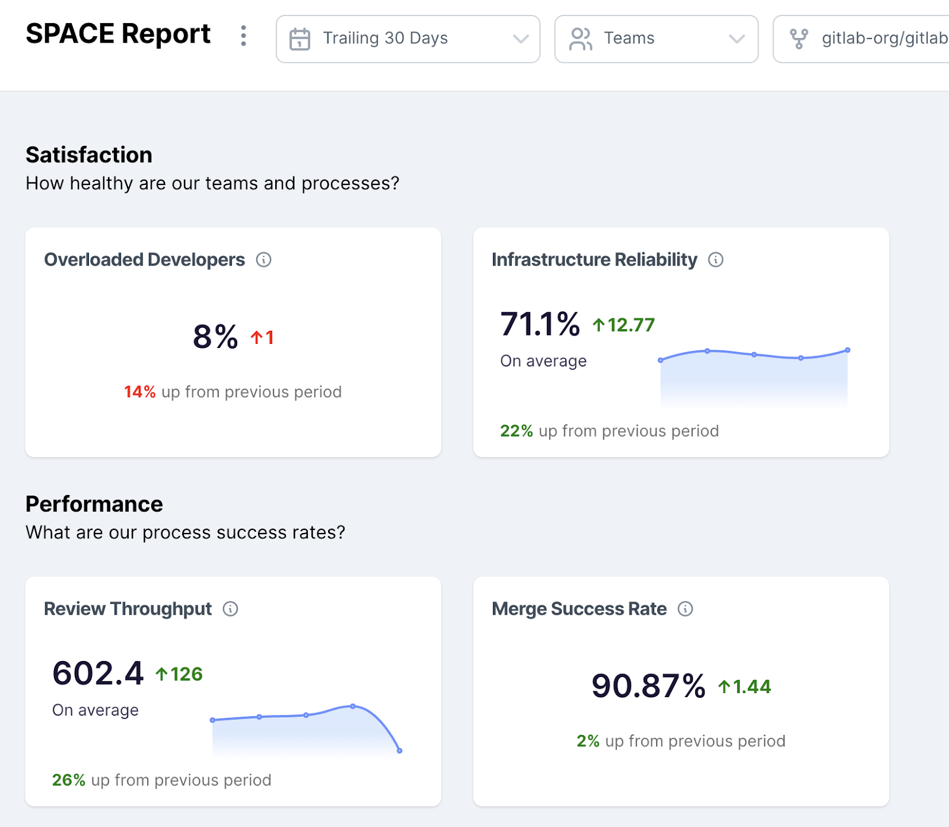Click the calendar icon in date filter

tap(300, 39)
